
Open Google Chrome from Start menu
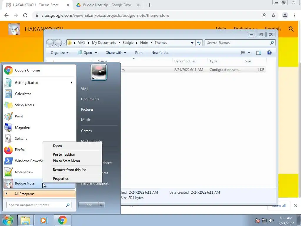point(39,70)
